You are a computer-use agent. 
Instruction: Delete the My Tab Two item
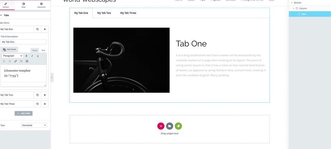pos(45,95)
